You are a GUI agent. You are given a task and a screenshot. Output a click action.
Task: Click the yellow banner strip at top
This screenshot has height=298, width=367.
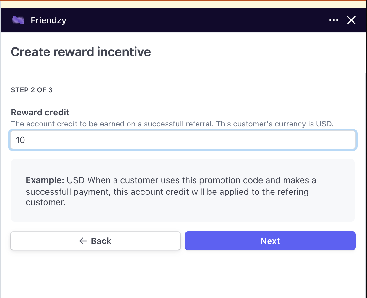183,4
